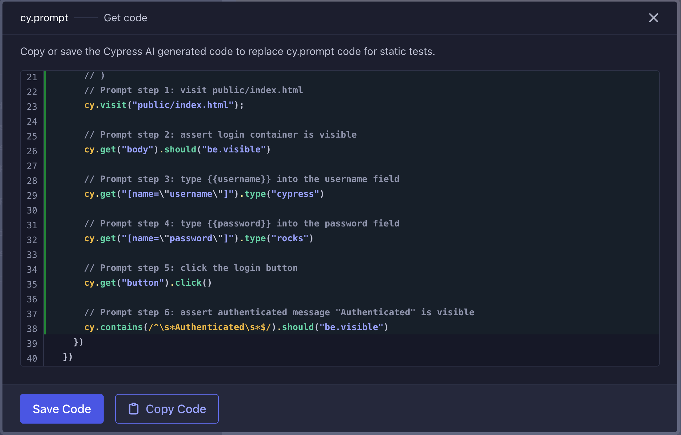Select the username type command on line 29
The width and height of the screenshot is (681, 435).
pos(204,194)
